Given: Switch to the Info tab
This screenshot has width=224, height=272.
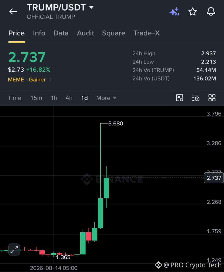Looking at the screenshot, I should [x=39, y=33].
